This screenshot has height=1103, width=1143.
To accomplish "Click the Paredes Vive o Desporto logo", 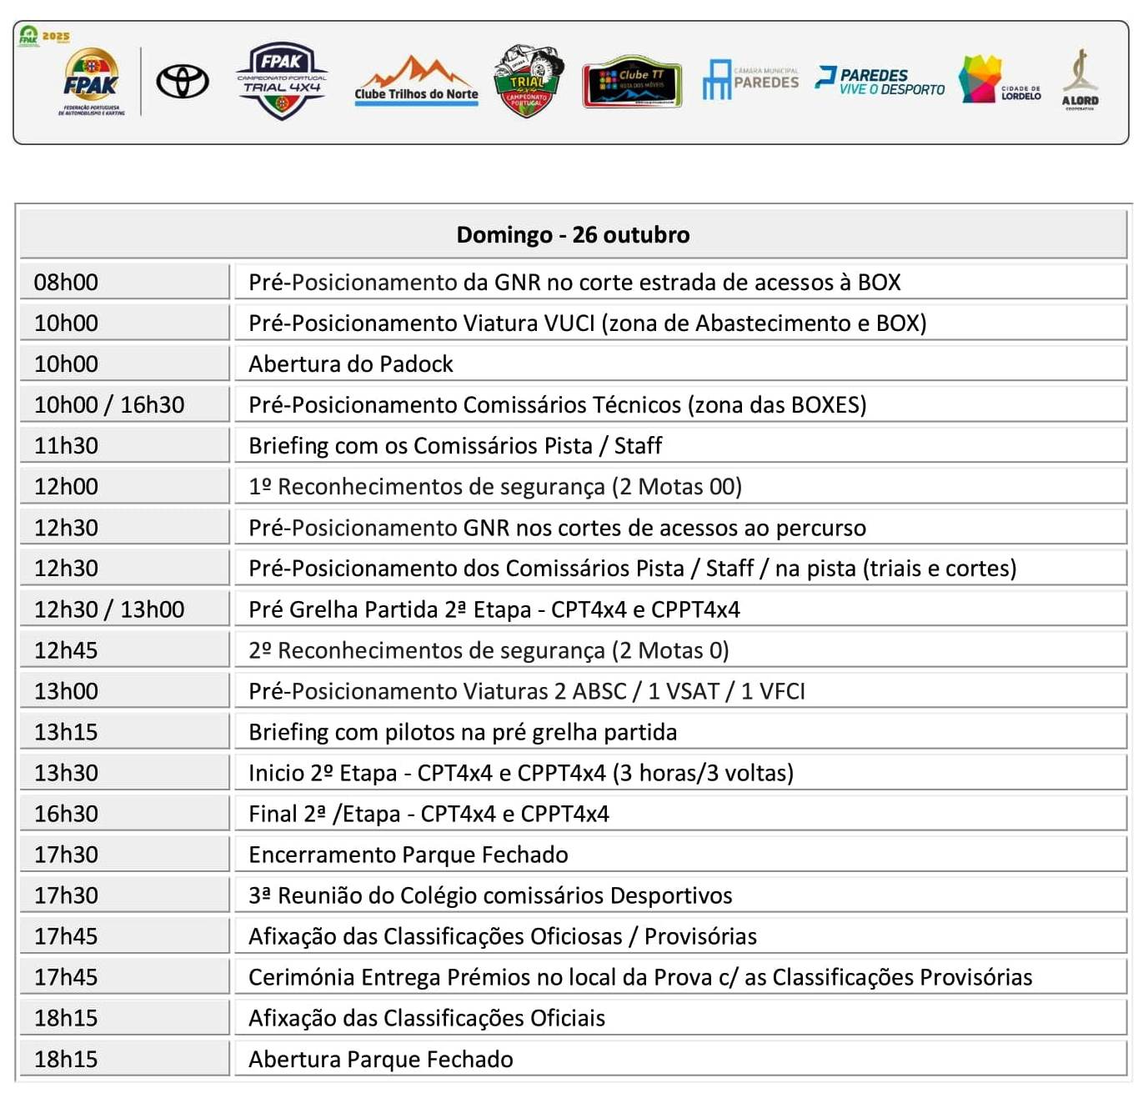I will click(x=880, y=81).
